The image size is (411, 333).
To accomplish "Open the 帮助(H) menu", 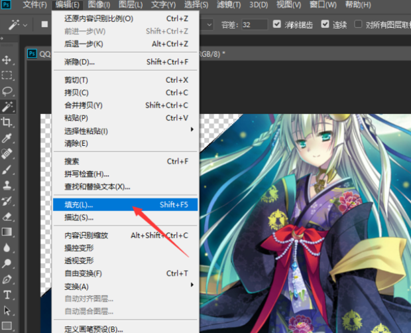I will point(358,5).
